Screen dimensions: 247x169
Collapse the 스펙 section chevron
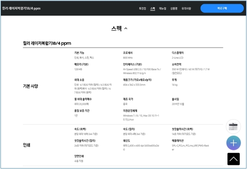(x=126, y=28)
